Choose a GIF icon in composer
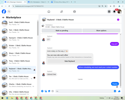This screenshot has width=125, height=100. pyautogui.click(x=52, y=91)
